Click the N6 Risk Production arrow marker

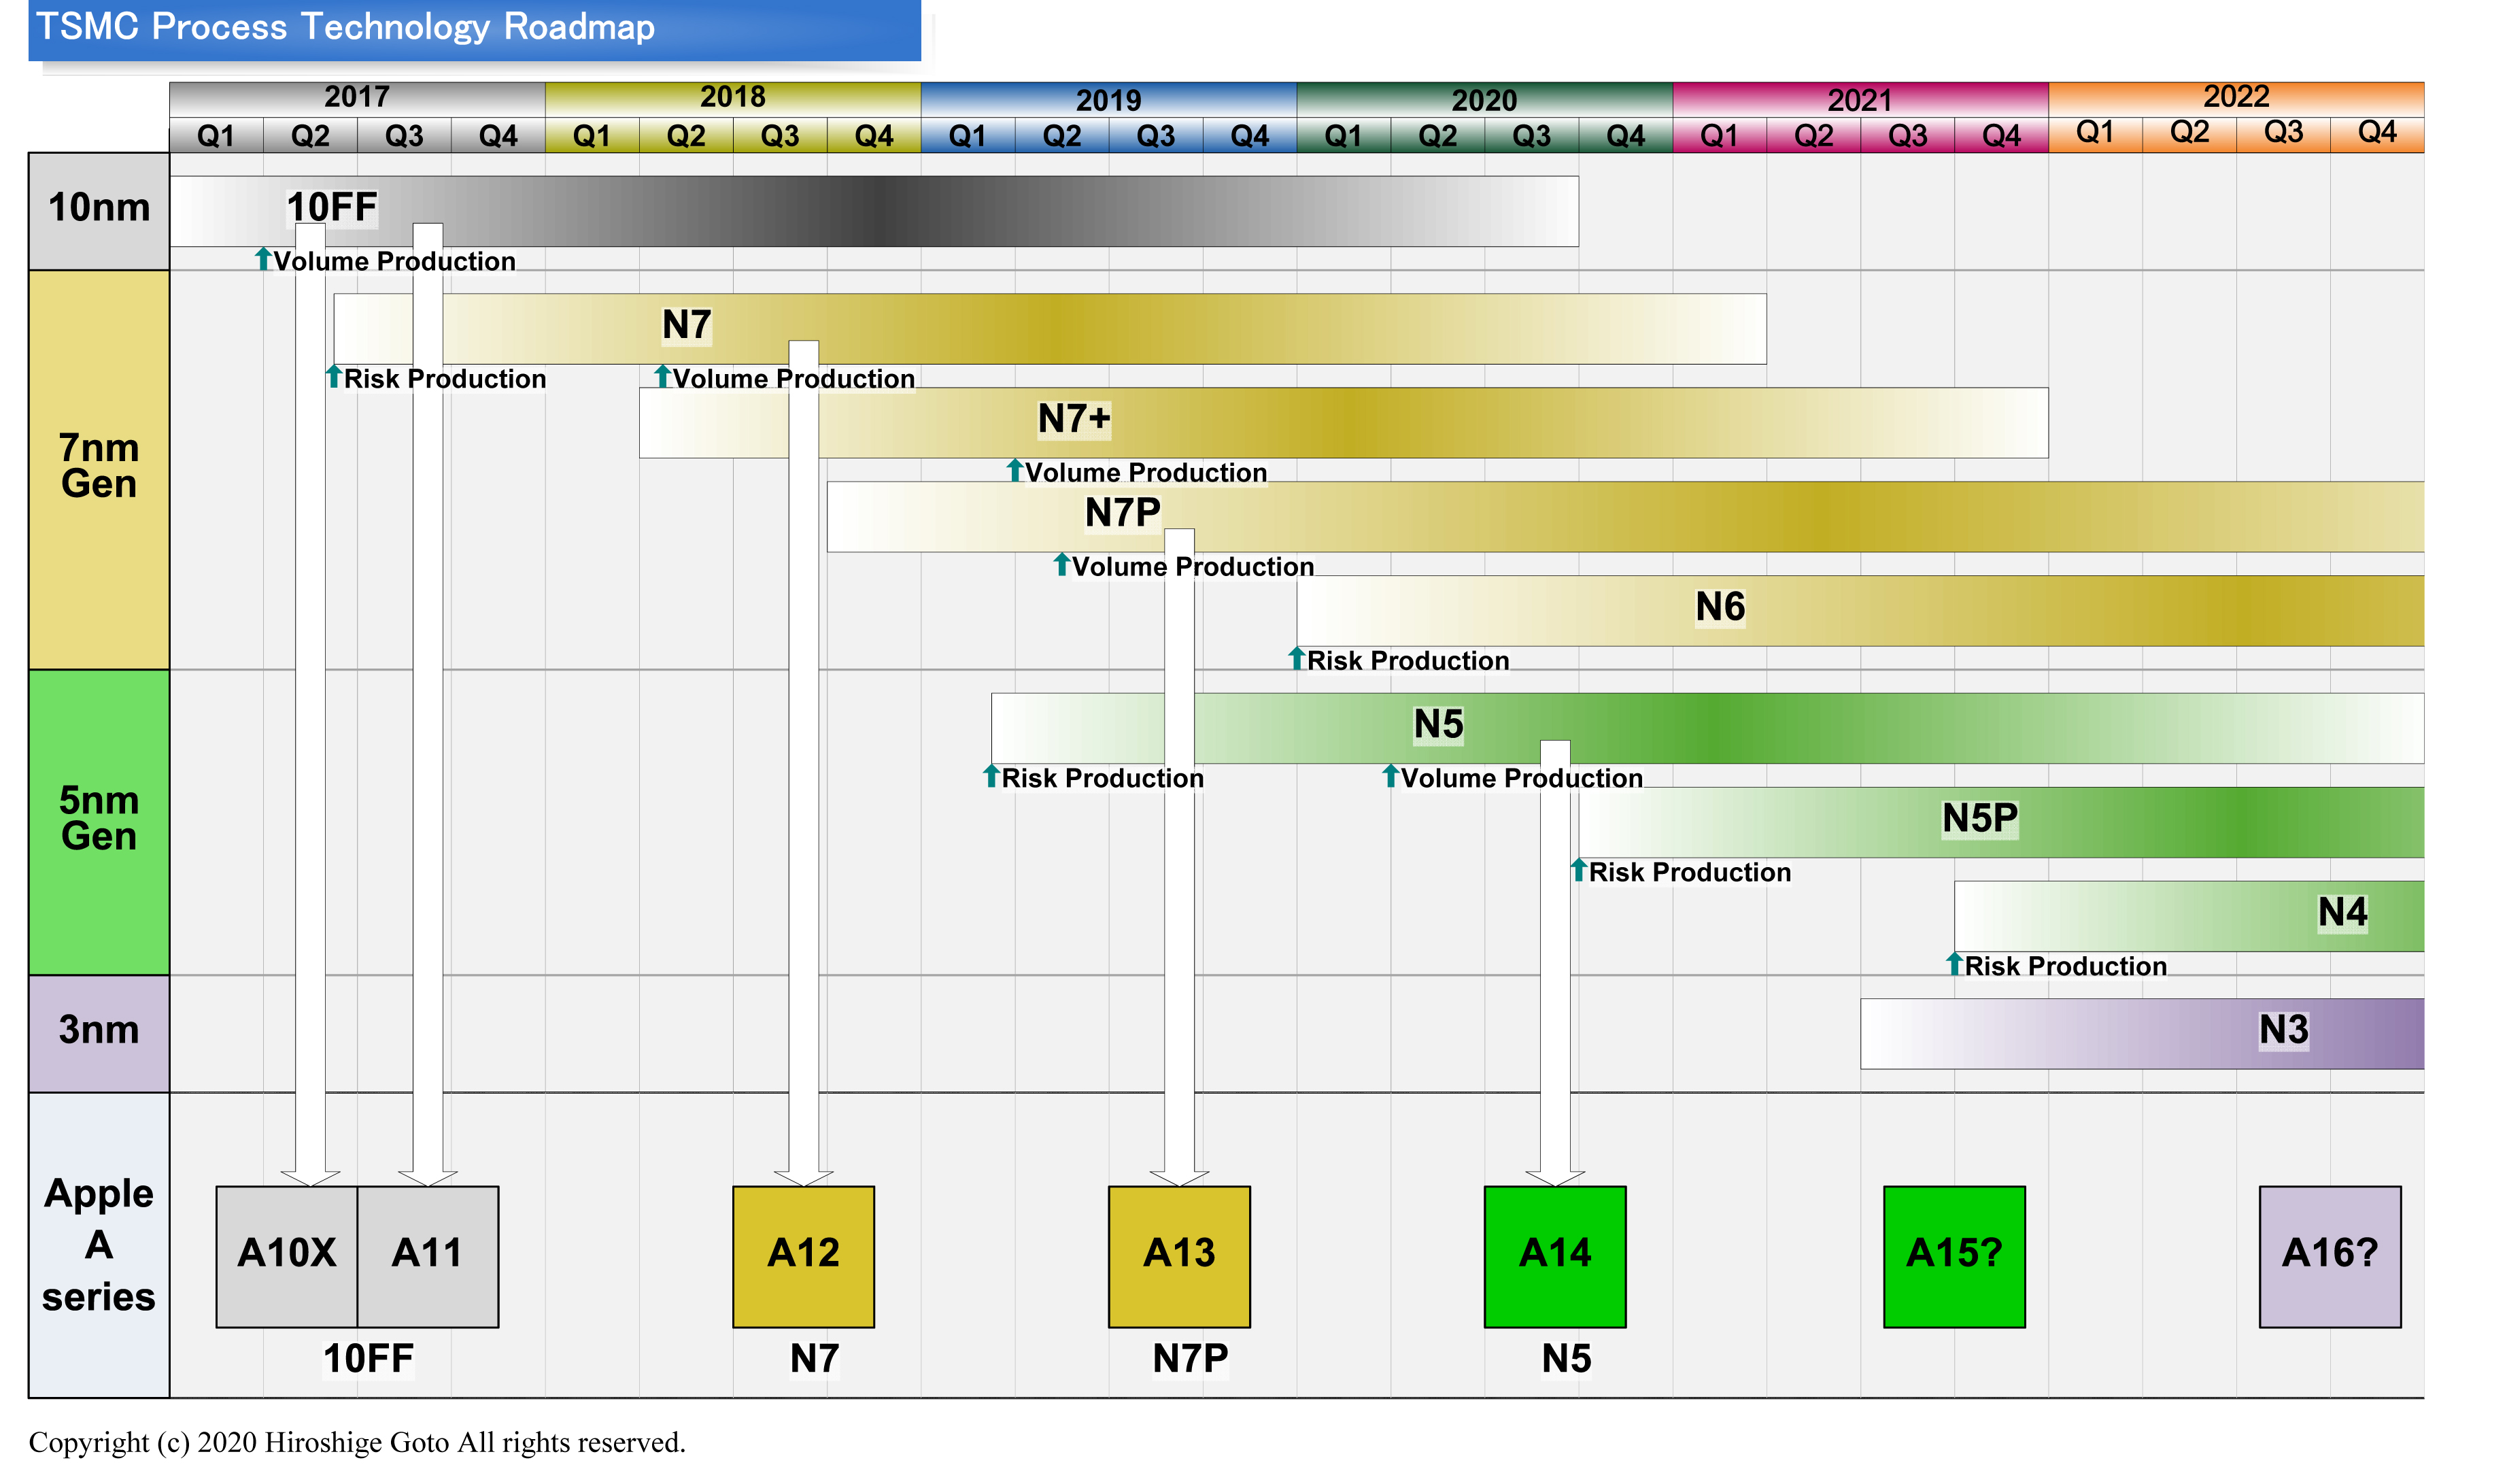(1296, 659)
